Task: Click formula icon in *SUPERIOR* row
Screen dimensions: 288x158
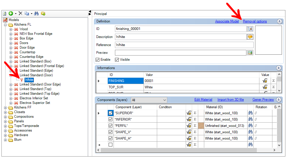Action: (x=189, y=113)
